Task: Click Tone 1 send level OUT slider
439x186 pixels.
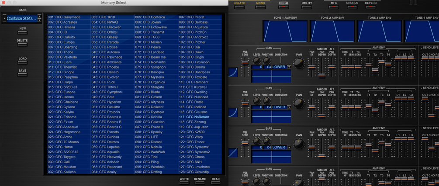Action: [x=425, y=58]
